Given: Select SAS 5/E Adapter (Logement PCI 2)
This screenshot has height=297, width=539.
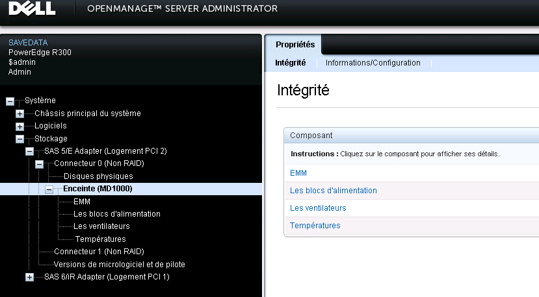Looking at the screenshot, I should [x=105, y=151].
